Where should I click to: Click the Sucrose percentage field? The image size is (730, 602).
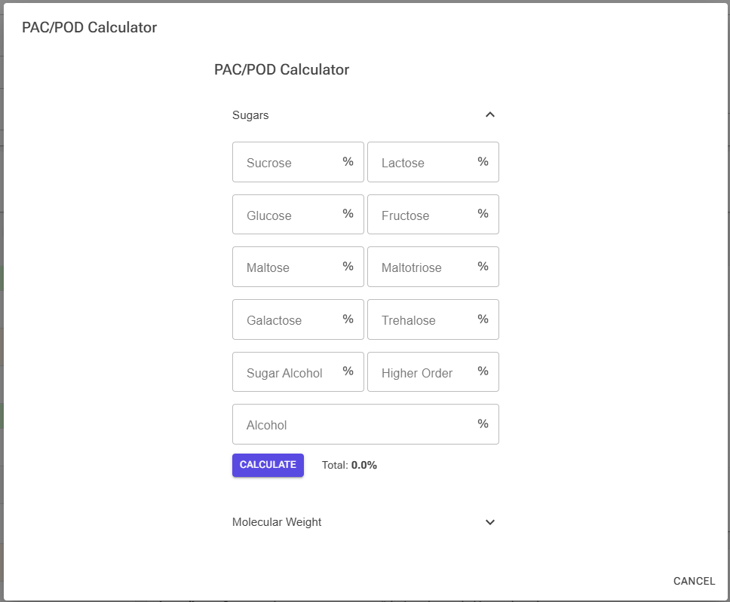point(298,162)
